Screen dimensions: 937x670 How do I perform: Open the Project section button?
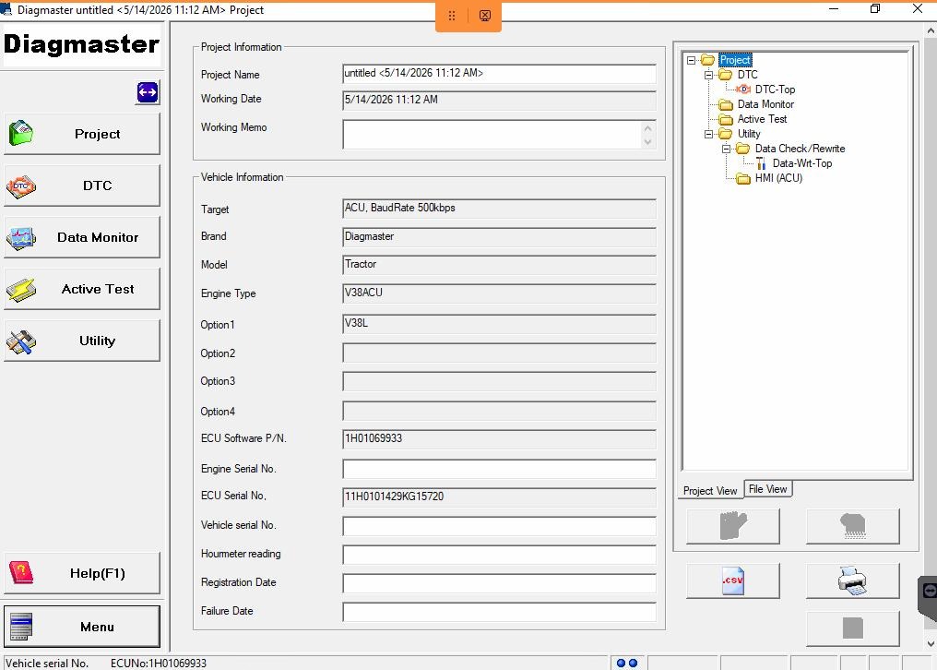coord(82,134)
